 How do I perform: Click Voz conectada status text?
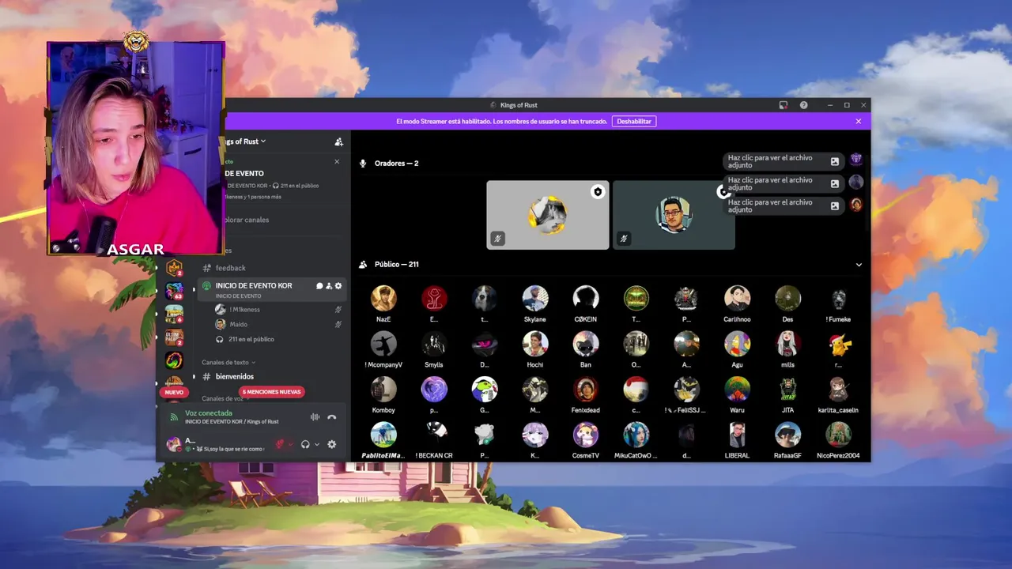209,413
